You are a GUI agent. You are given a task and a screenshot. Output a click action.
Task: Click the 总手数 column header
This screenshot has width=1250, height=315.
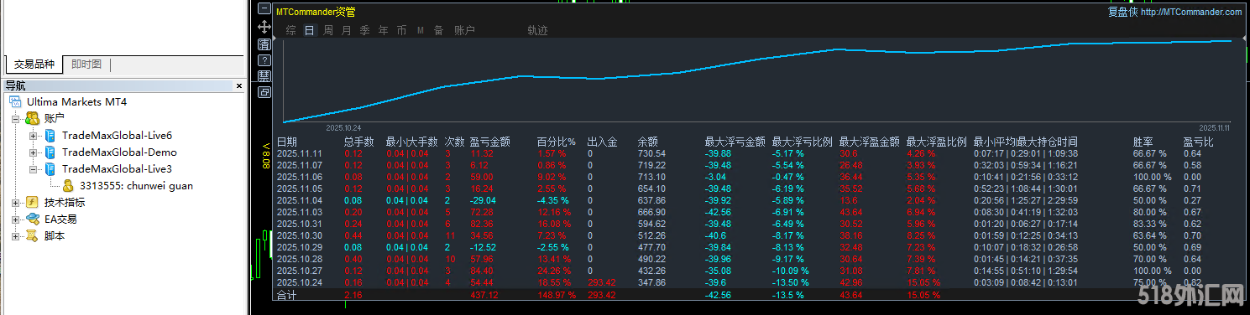click(x=358, y=142)
